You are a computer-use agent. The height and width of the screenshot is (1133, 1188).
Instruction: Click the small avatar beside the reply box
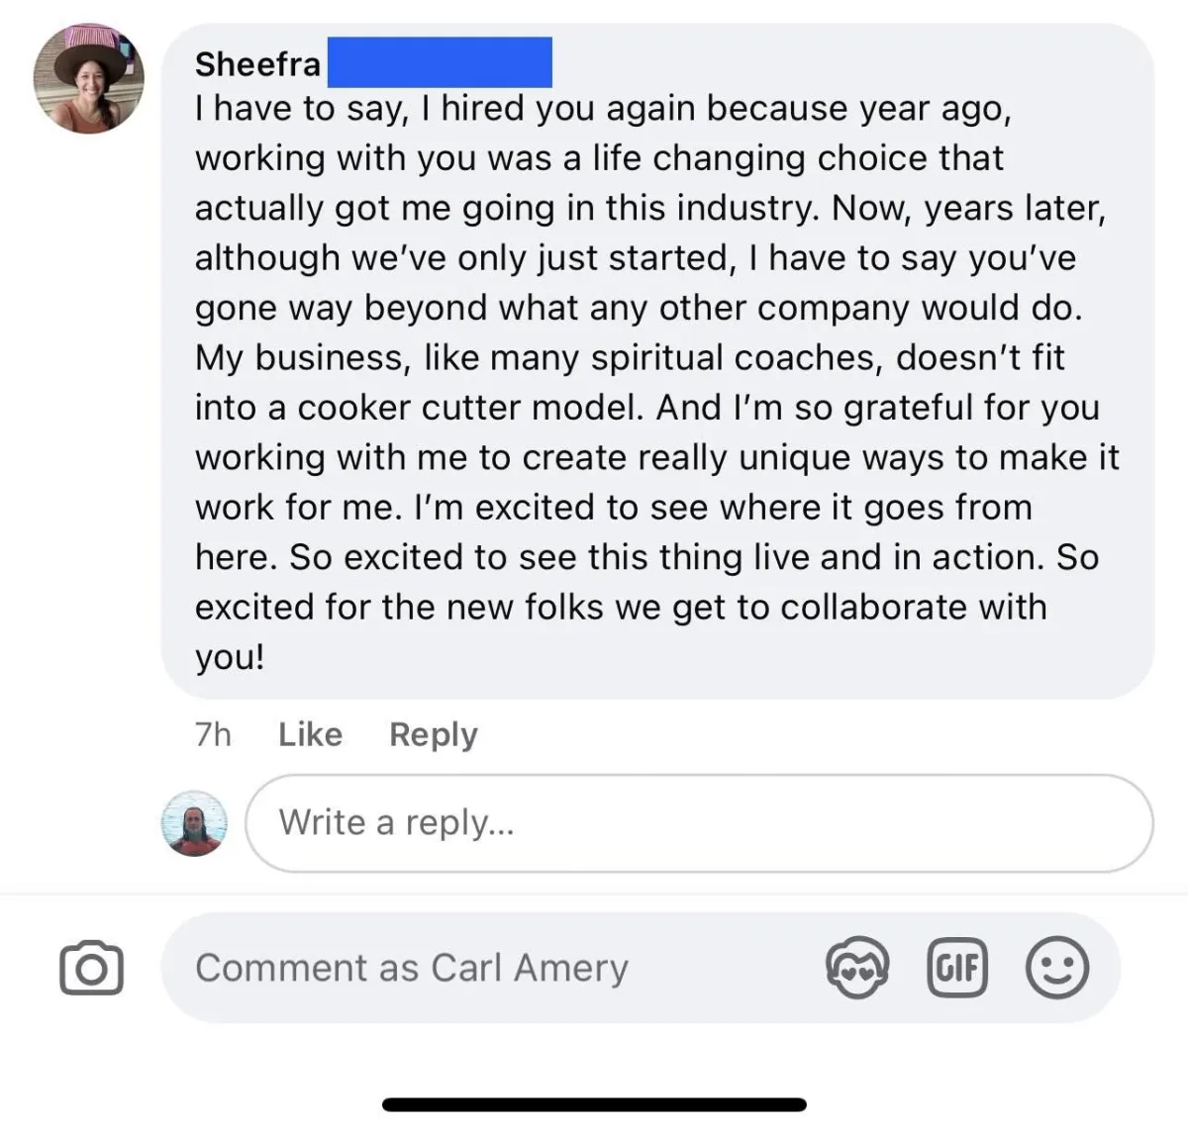194,823
